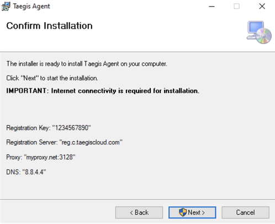Go back with the < Back button
The image size is (275, 224).
pos(139,212)
